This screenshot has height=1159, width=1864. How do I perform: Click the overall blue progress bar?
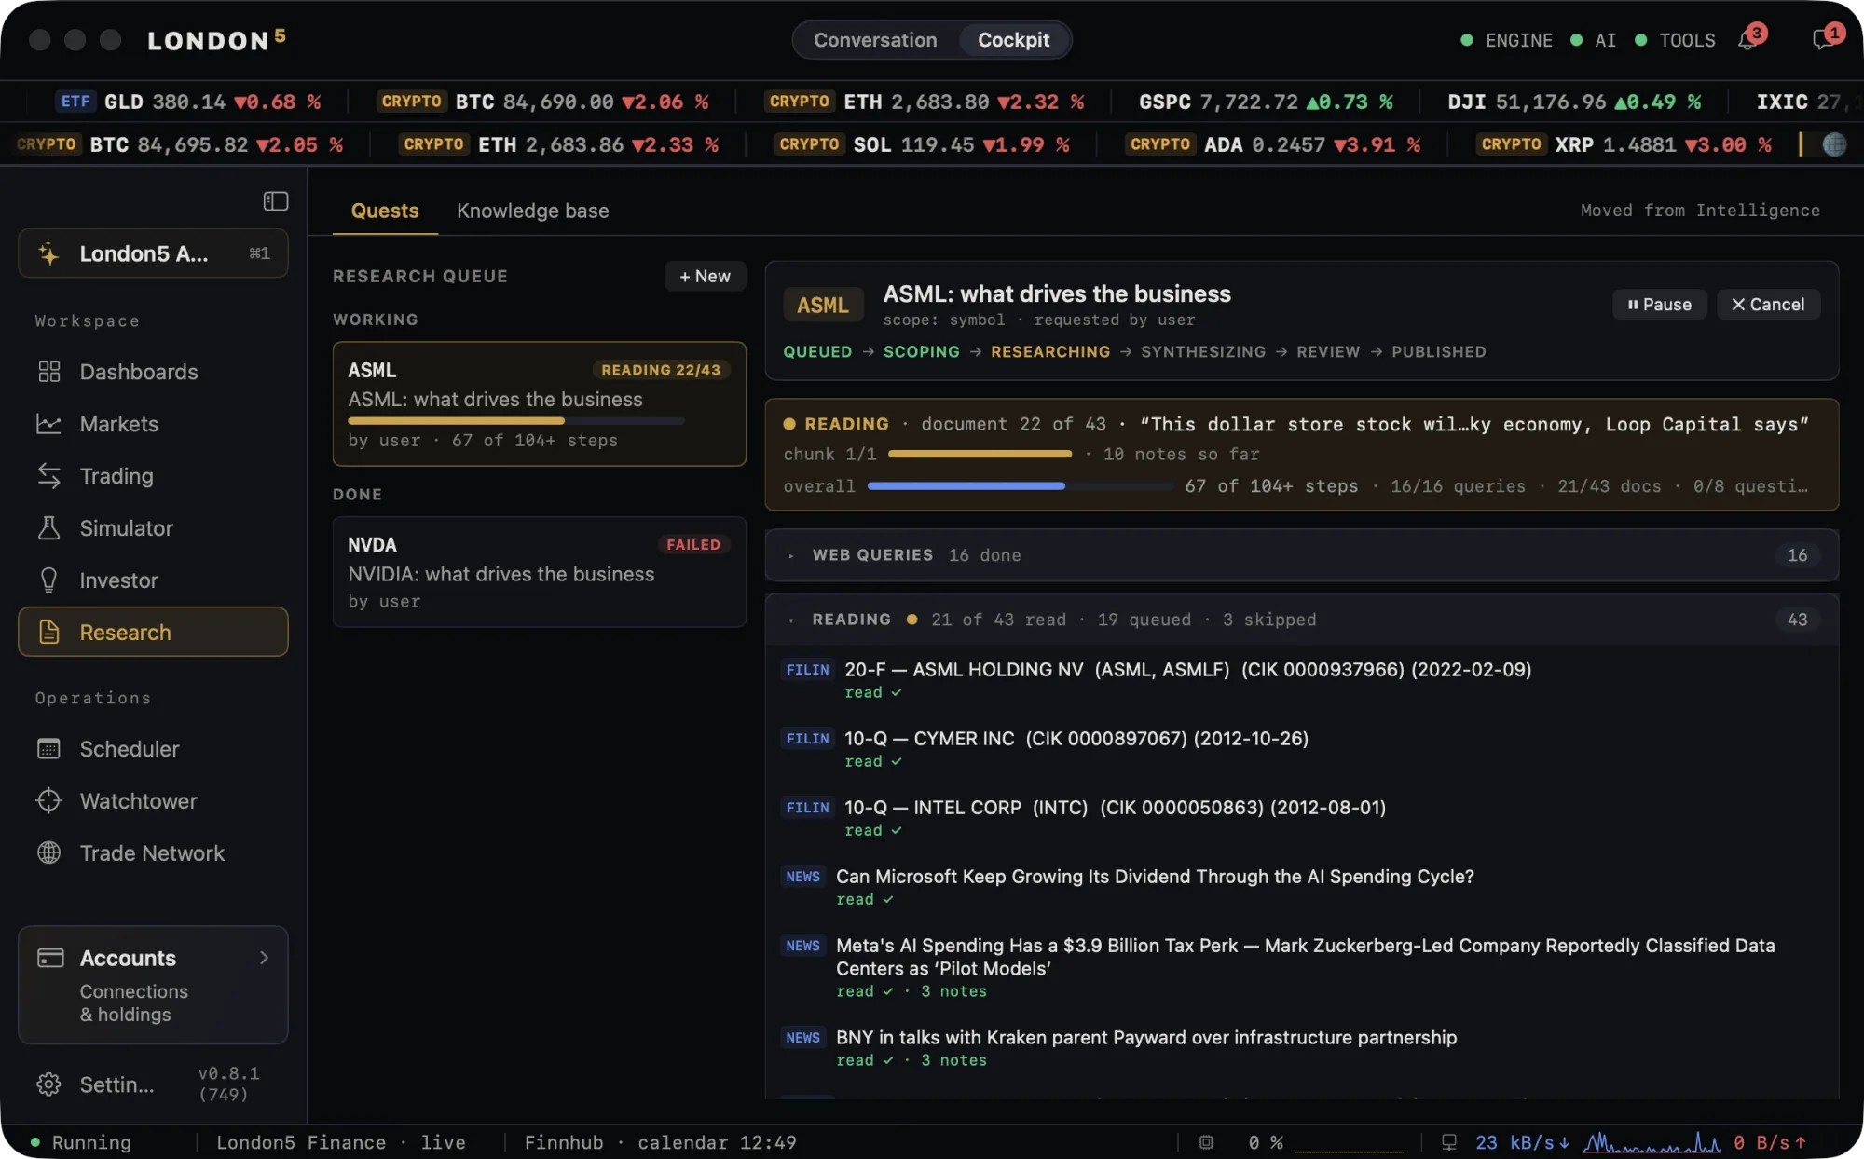(1021, 486)
